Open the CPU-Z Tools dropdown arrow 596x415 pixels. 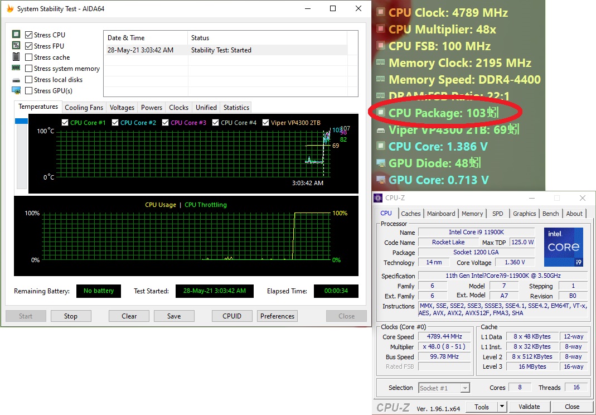(x=502, y=407)
